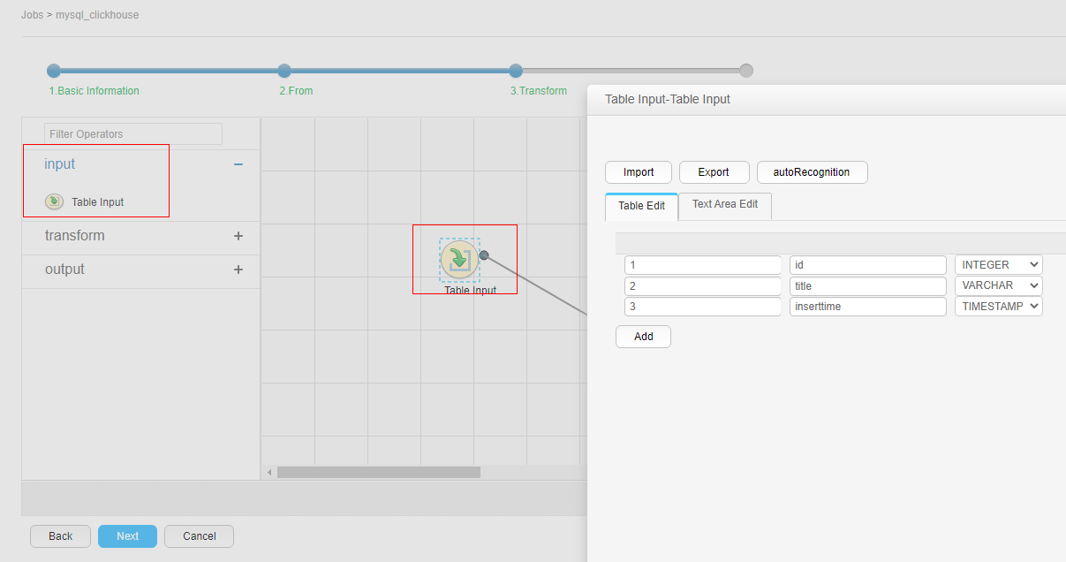
Task: Click the Export button
Action: tap(714, 172)
